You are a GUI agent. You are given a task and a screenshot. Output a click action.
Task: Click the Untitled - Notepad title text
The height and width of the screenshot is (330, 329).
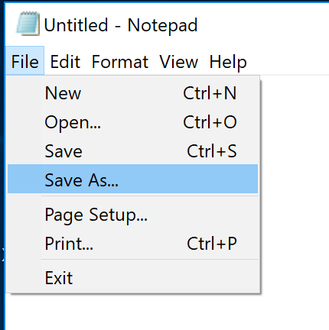tap(121, 25)
